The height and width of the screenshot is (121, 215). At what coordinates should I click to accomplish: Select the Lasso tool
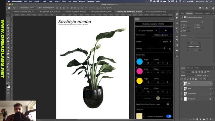[x=8, y=22]
